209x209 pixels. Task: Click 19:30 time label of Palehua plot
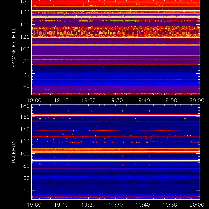(x=115, y=205)
